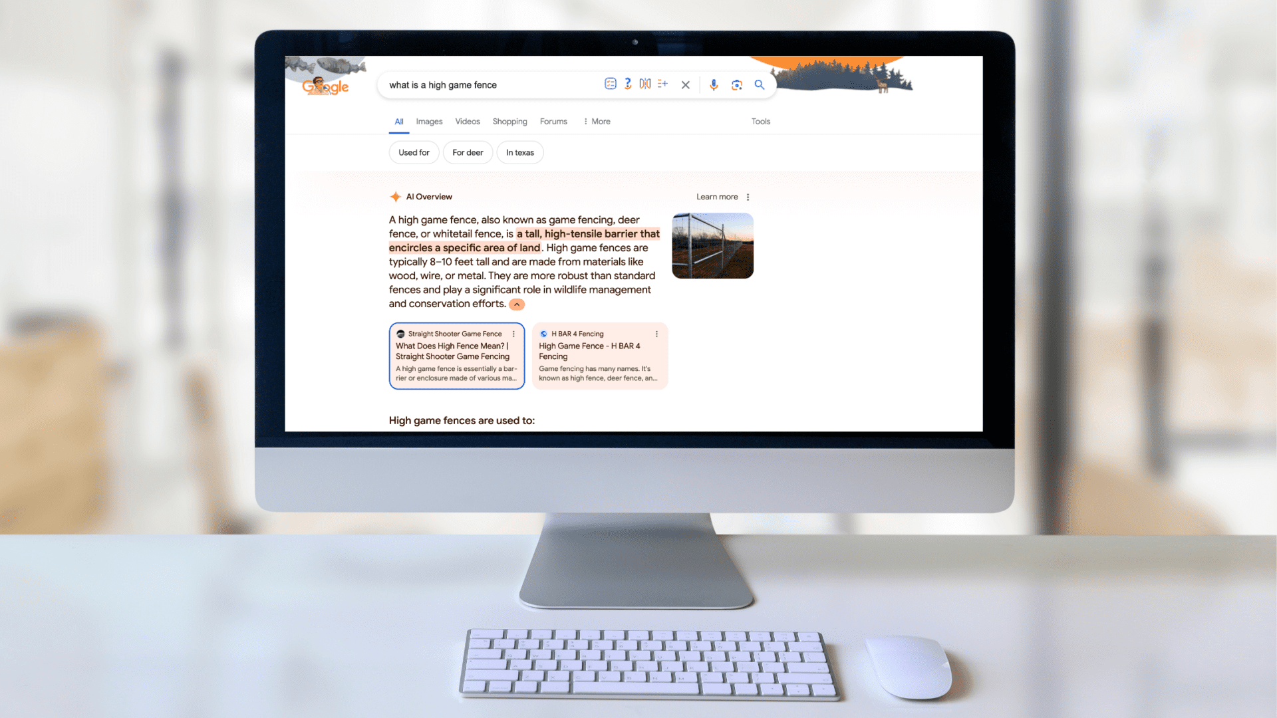The width and height of the screenshot is (1277, 718).
Task: Select the In texas filter chip
Action: (520, 152)
